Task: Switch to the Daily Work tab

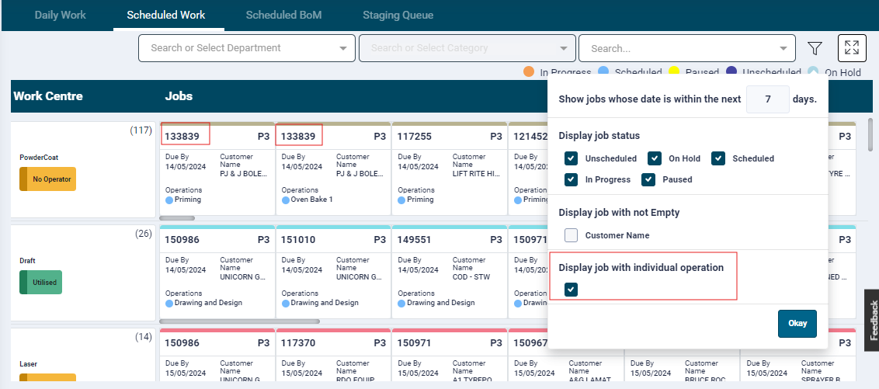Action: coord(61,15)
